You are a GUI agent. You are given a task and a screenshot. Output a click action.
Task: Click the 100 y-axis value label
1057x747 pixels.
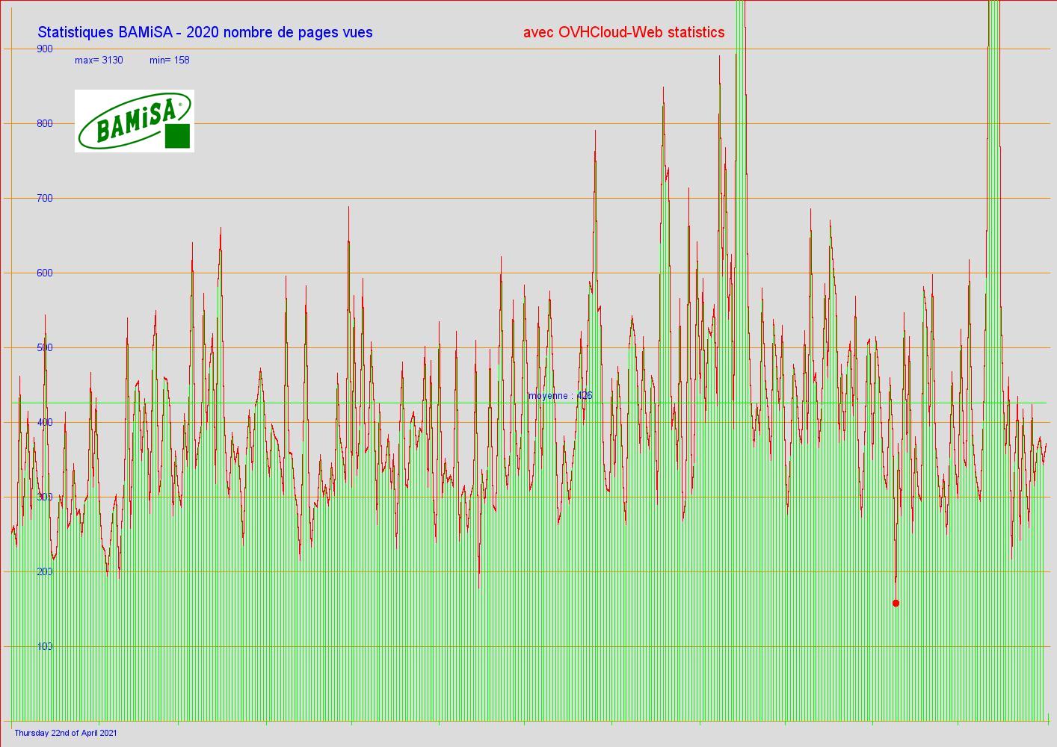pos(45,646)
